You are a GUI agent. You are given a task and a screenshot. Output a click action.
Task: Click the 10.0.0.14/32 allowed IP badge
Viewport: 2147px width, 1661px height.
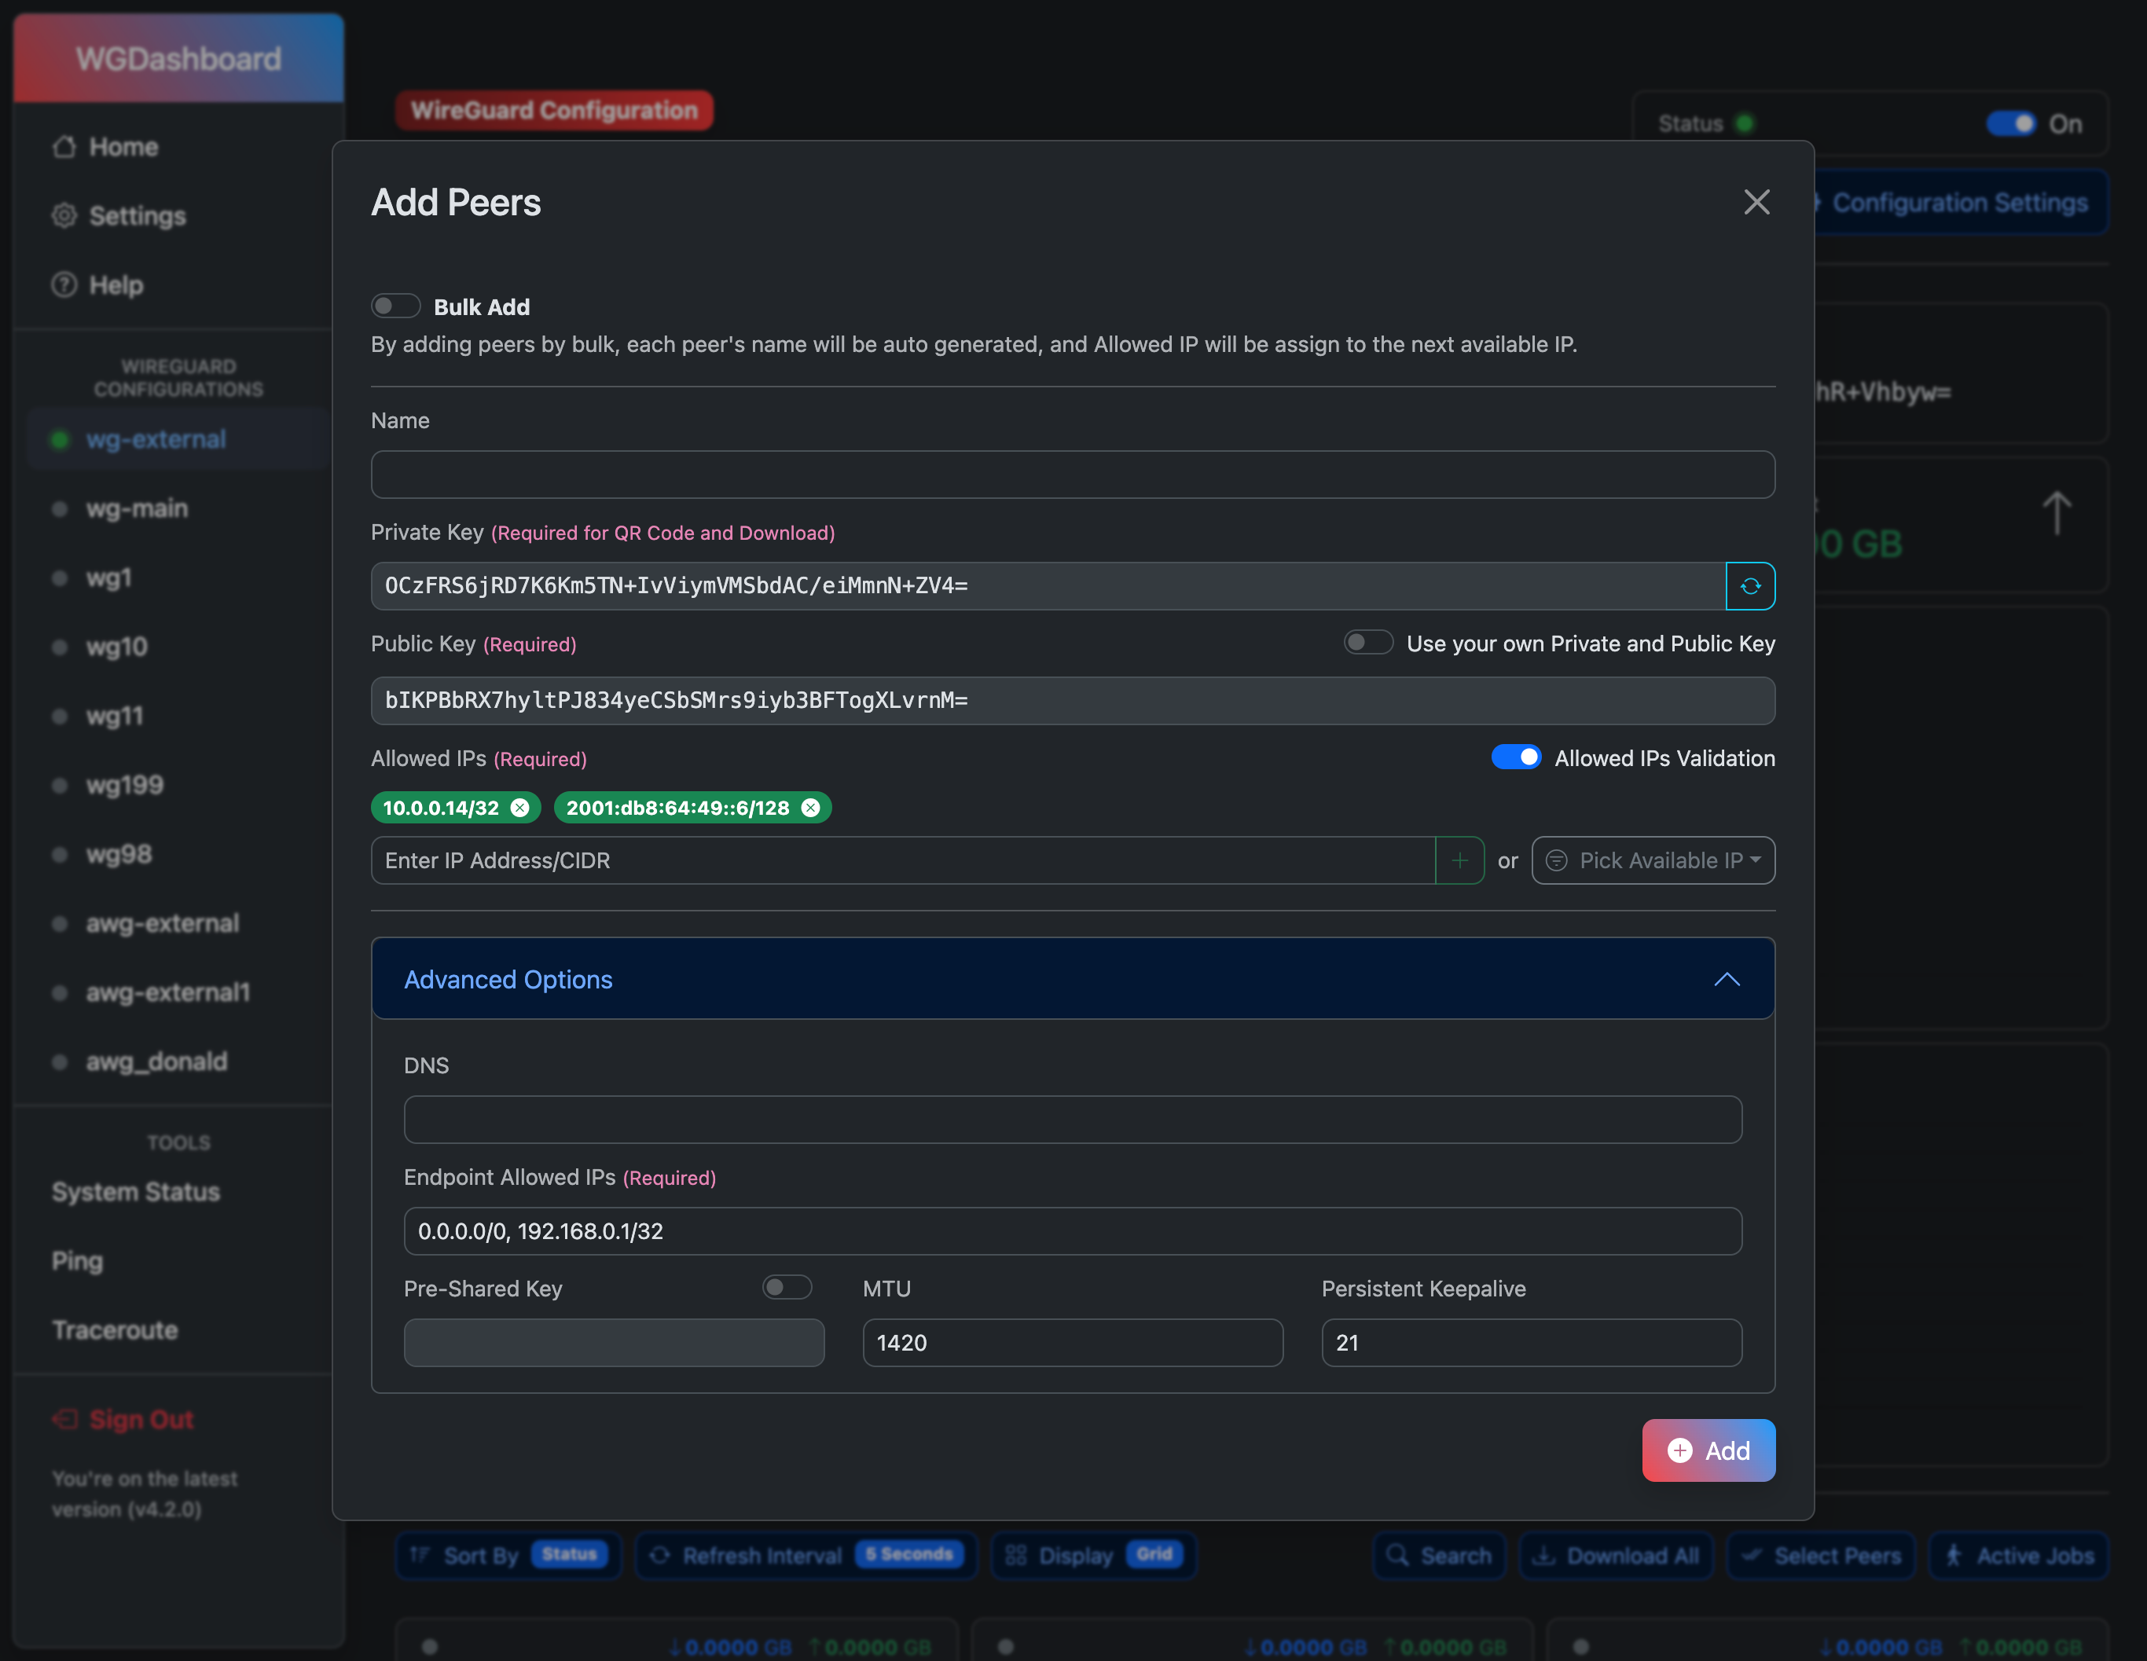(456, 808)
